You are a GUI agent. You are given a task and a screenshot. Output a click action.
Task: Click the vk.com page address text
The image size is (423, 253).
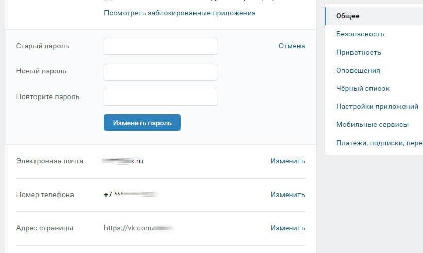(x=138, y=228)
